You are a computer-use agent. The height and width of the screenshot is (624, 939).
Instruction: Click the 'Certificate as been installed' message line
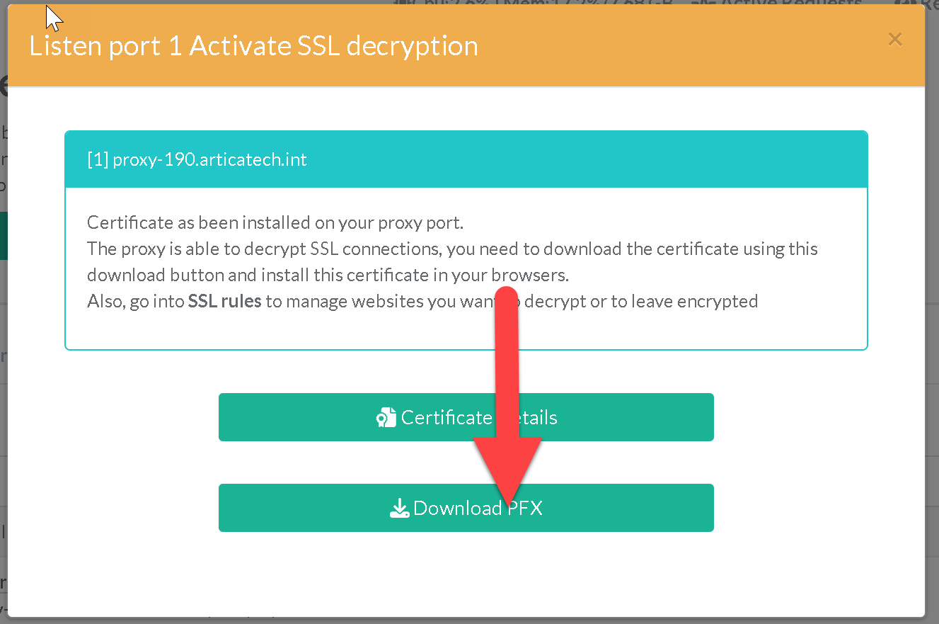pyautogui.click(x=275, y=222)
